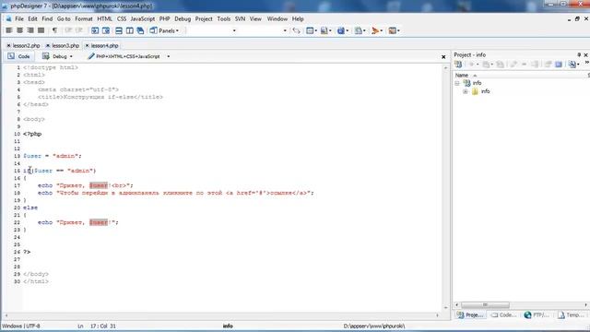
Task: Open first empty toolbar combo box
Action: point(211,30)
